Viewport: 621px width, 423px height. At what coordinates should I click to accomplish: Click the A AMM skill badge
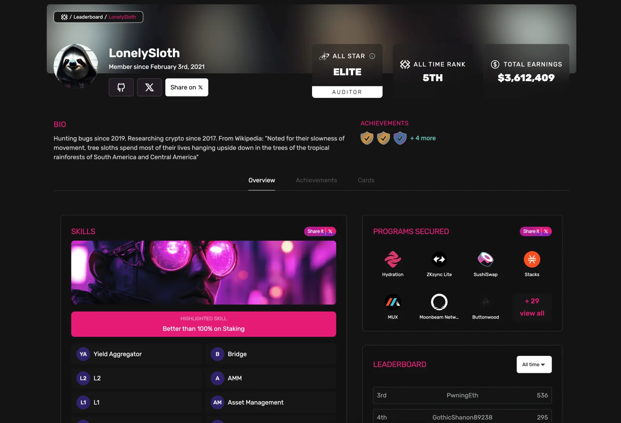[217, 378]
